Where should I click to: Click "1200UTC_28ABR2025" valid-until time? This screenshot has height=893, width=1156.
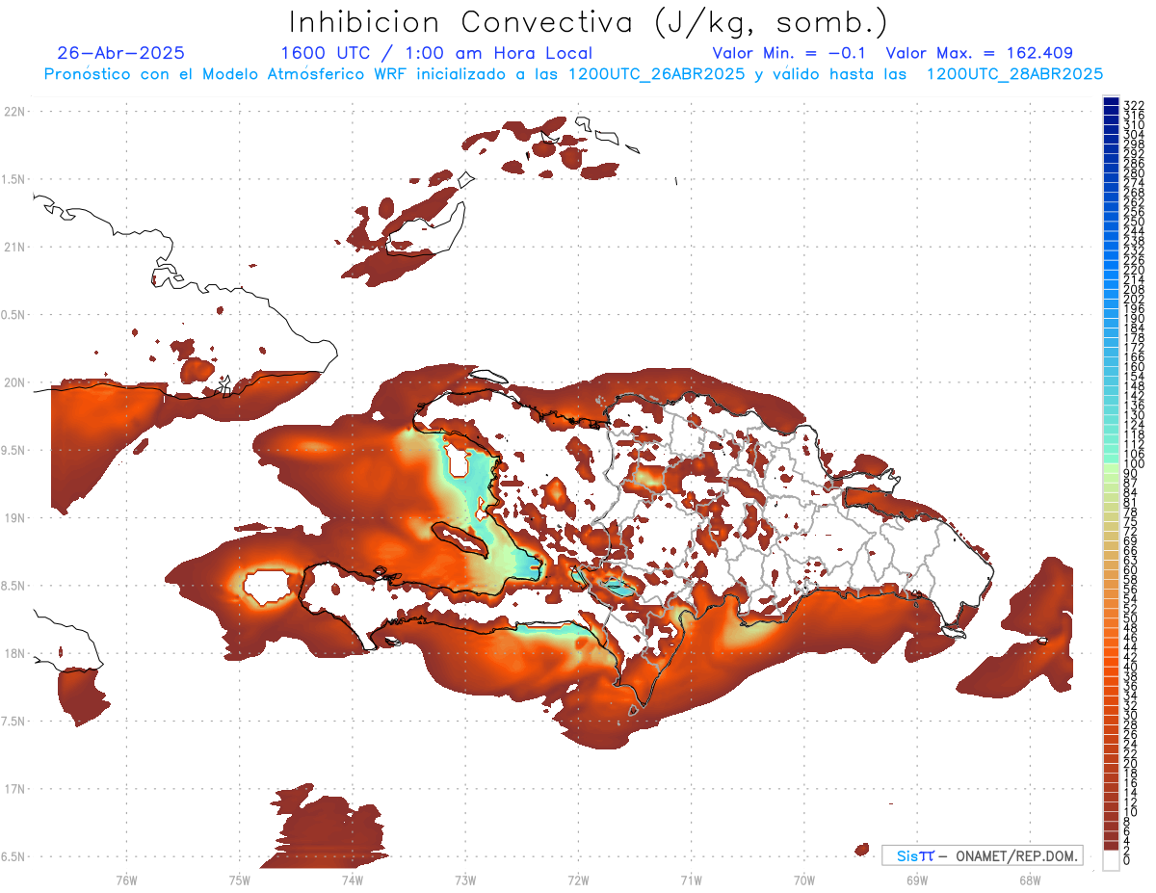click(x=1014, y=74)
